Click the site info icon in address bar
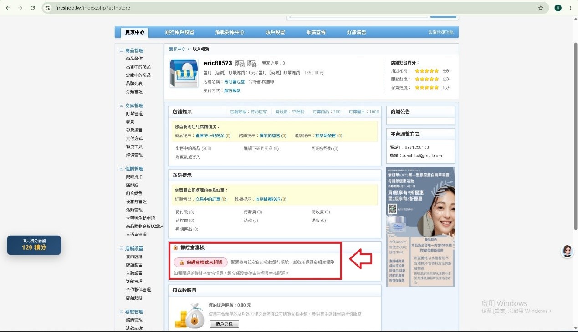Screen dimensions: 578x332 pyautogui.click(x=47, y=8)
